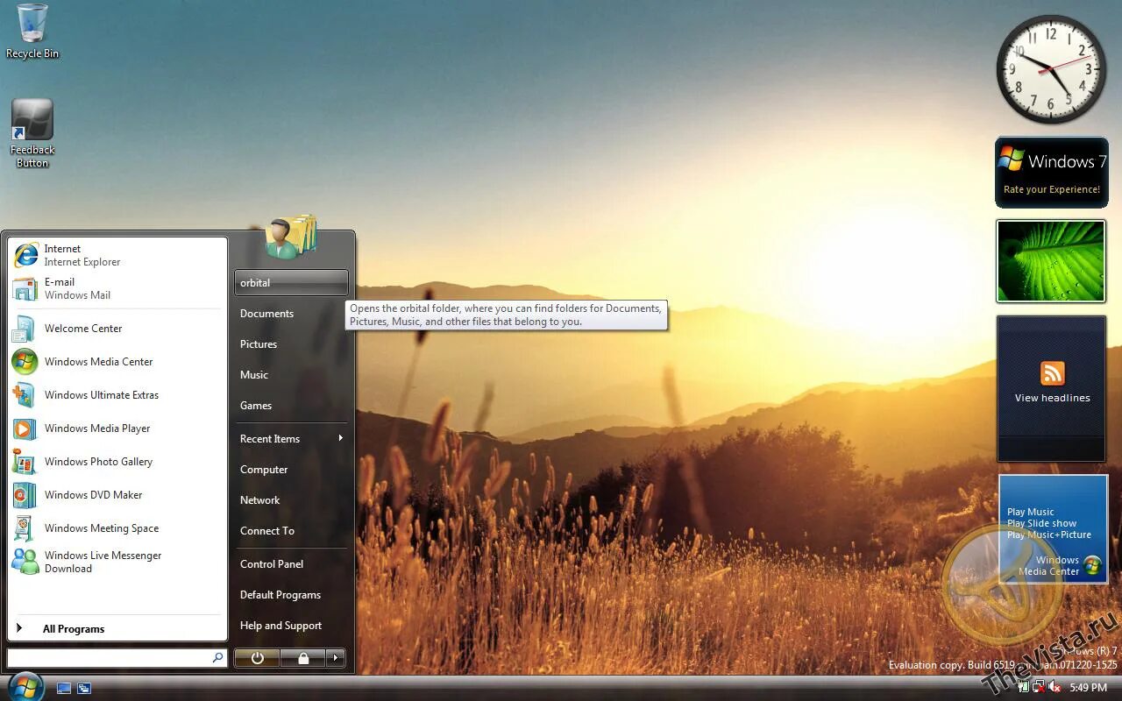1122x701 pixels.
Task: Click the power battery tray icon
Action: pos(1023,688)
